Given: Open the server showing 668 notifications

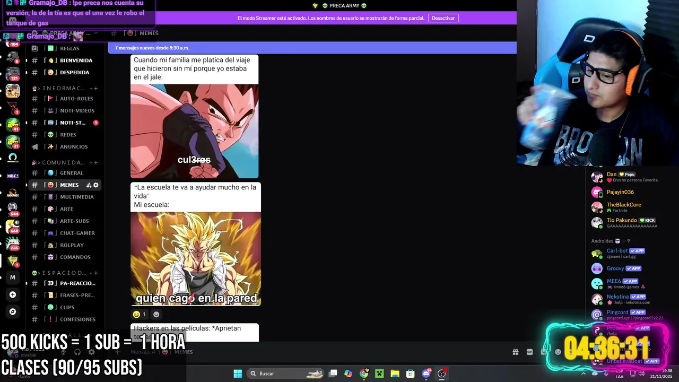Looking at the screenshot, I should (x=13, y=226).
